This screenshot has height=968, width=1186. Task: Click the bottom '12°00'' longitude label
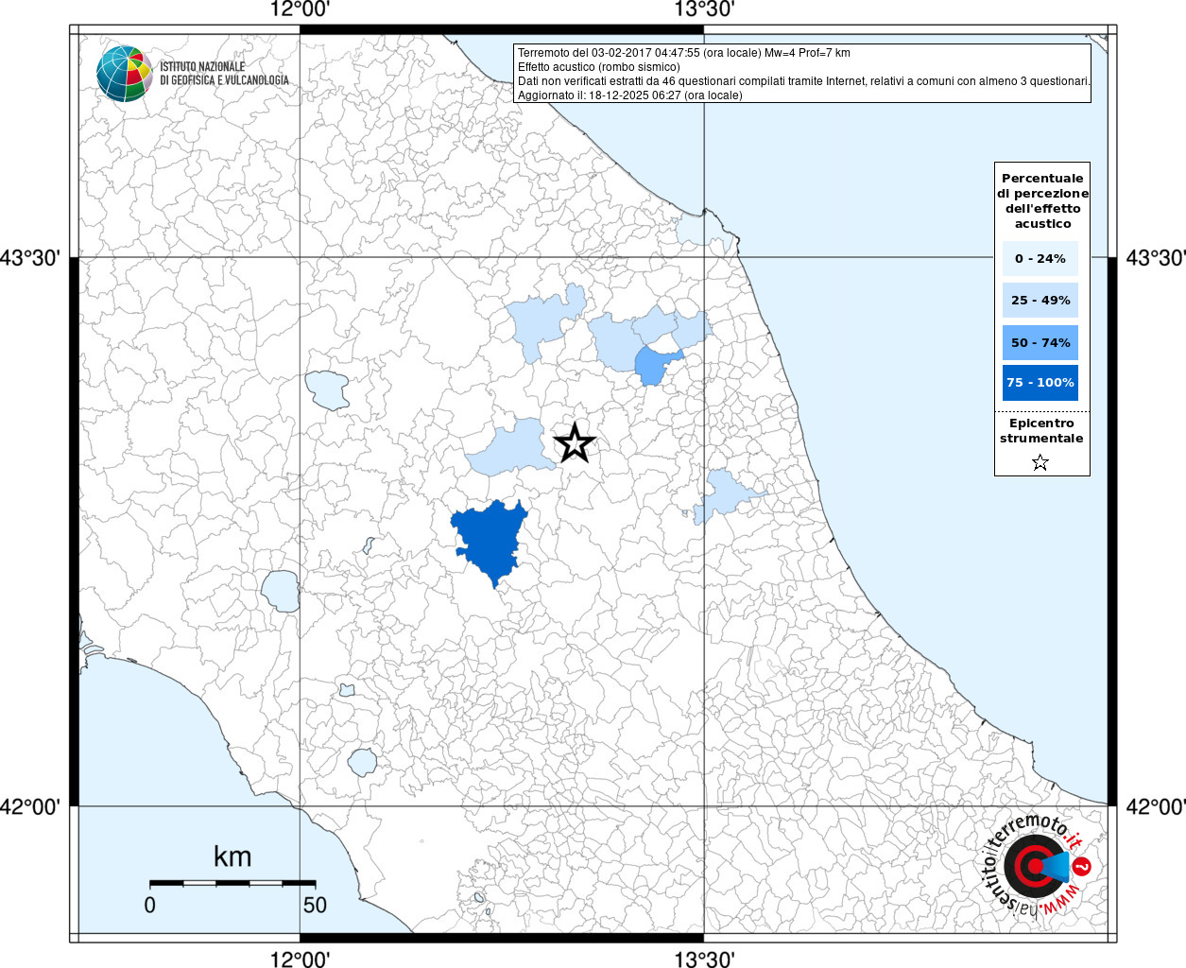(x=300, y=959)
